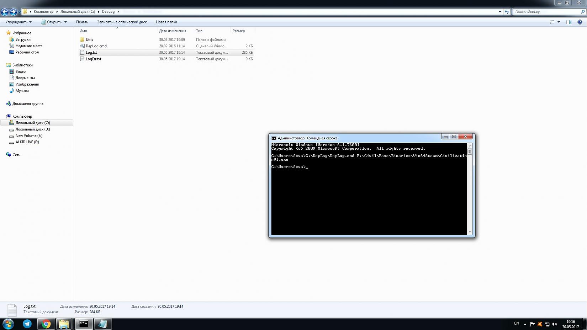The image size is (587, 330).
Task: Open the Help question mark icon
Action: [580, 22]
